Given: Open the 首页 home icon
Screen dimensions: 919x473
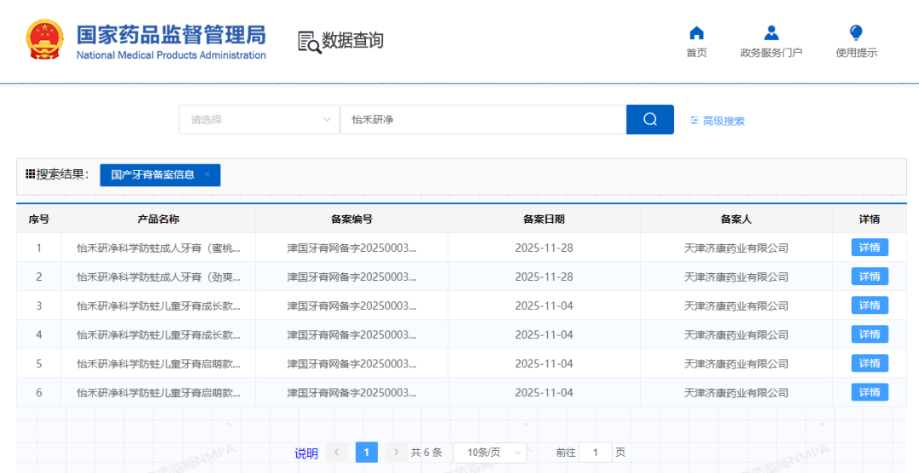Looking at the screenshot, I should tap(696, 33).
